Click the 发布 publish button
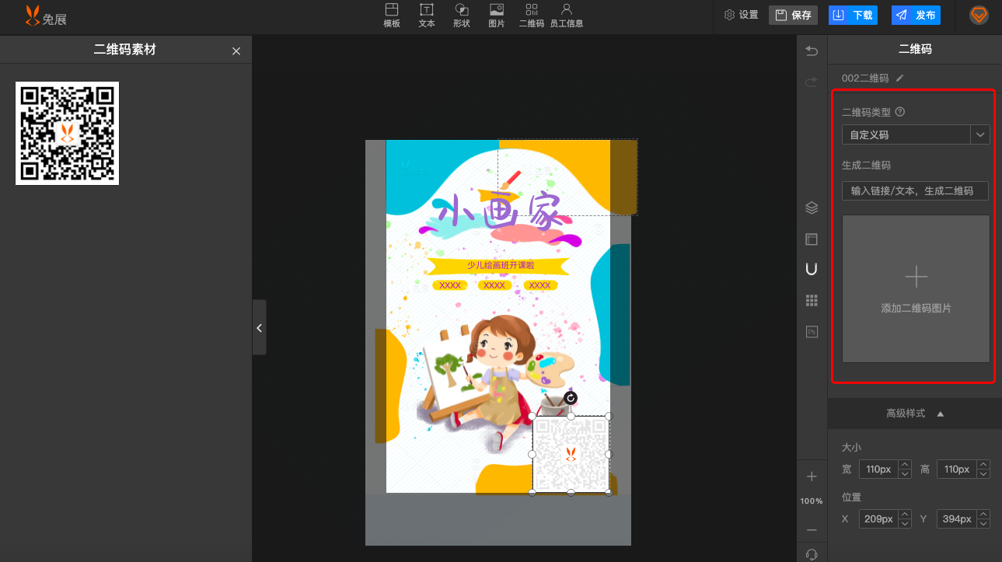This screenshot has height=562, width=1002. (x=916, y=15)
